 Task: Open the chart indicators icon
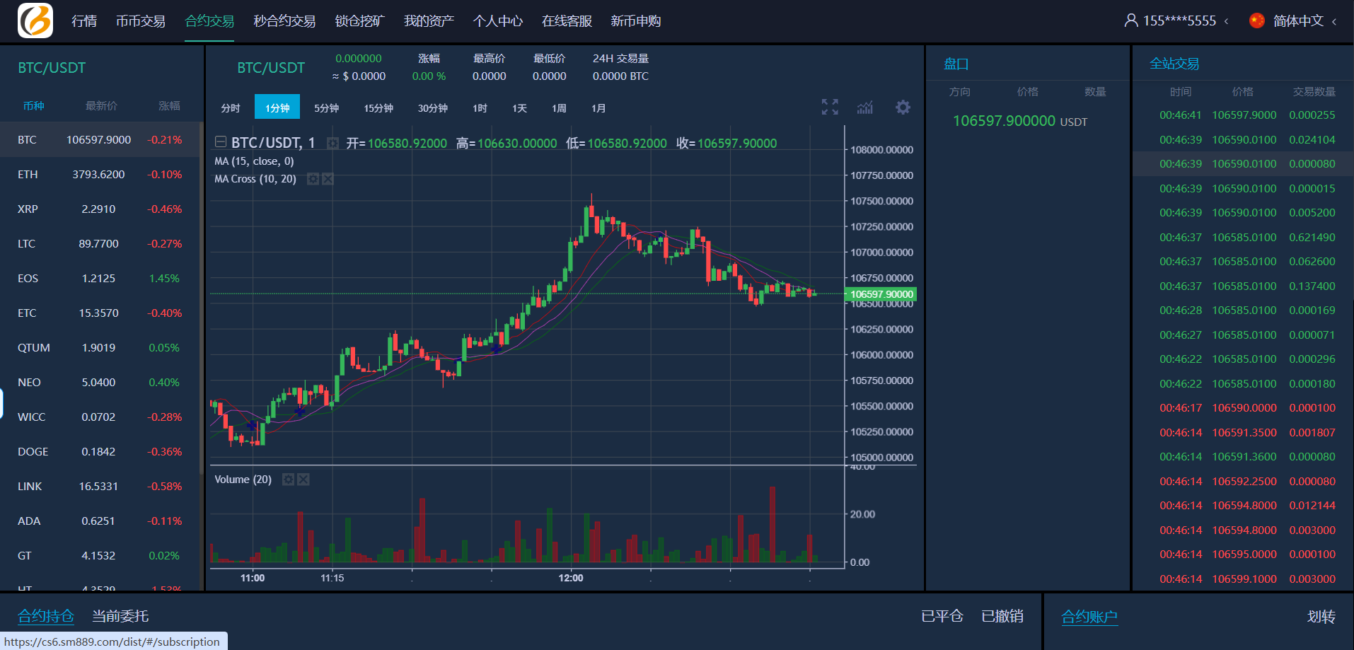[x=864, y=108]
